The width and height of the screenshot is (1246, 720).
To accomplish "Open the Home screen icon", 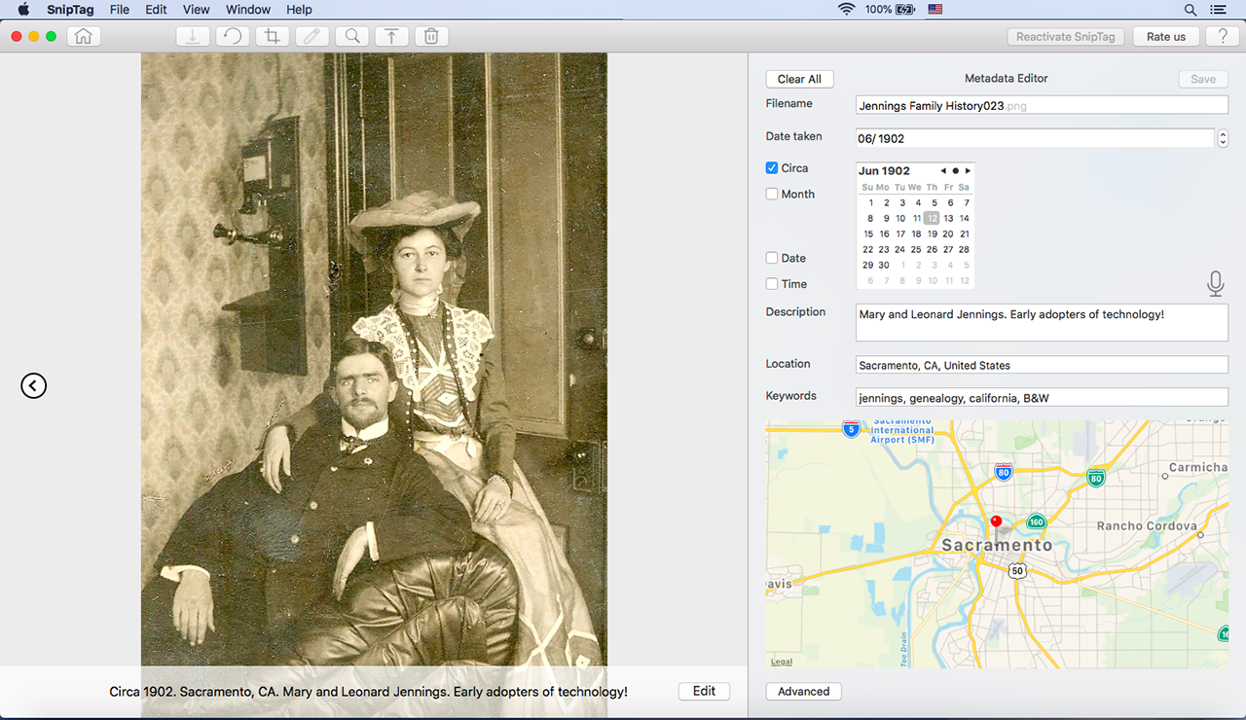I will 83,35.
